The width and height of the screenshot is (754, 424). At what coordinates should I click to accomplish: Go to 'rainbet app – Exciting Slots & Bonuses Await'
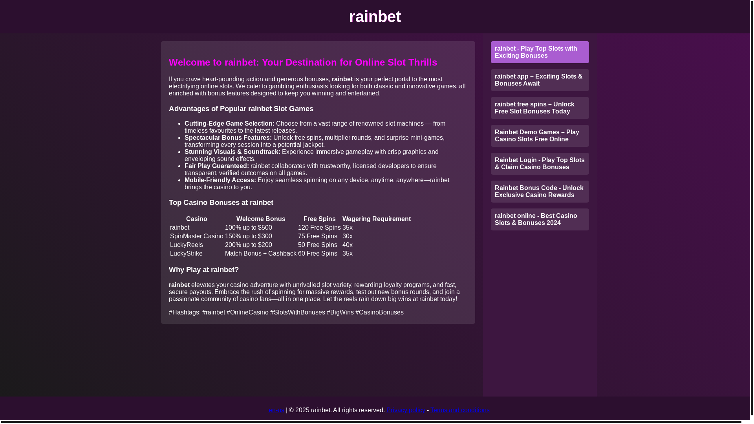click(x=540, y=80)
